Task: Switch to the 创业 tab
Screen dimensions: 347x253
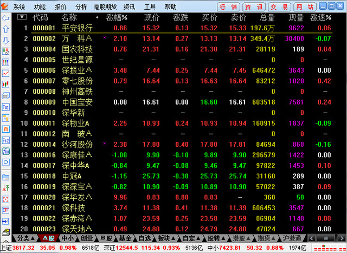Action: [x=87, y=238]
